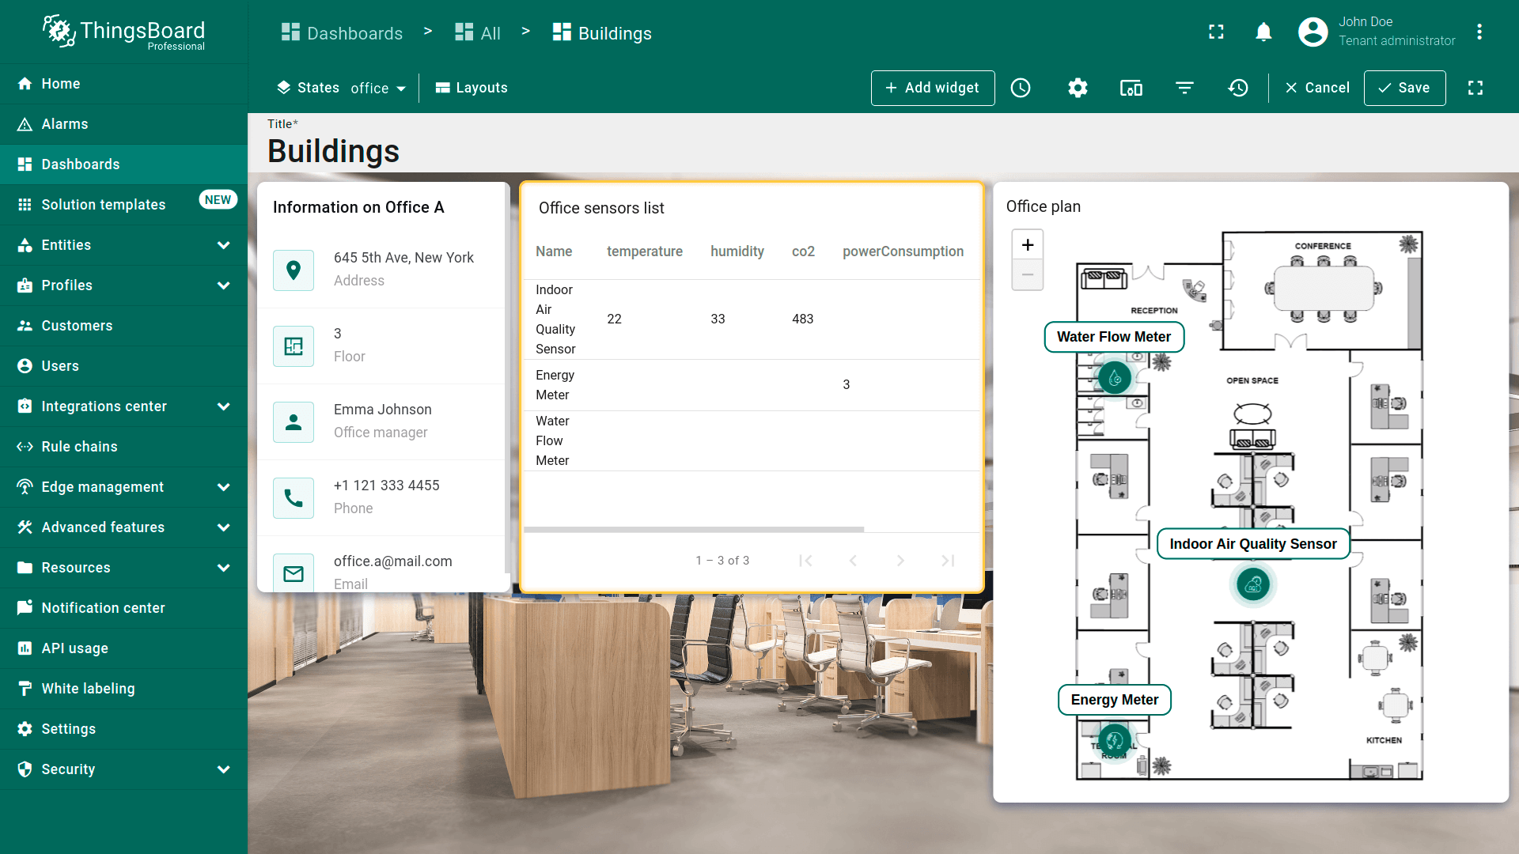Image resolution: width=1519 pixels, height=854 pixels.
Task: Click the Add widget button
Action: point(932,88)
